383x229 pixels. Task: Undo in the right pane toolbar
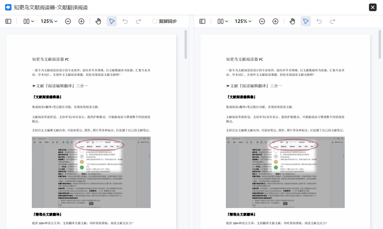pyautogui.click(x=319, y=21)
